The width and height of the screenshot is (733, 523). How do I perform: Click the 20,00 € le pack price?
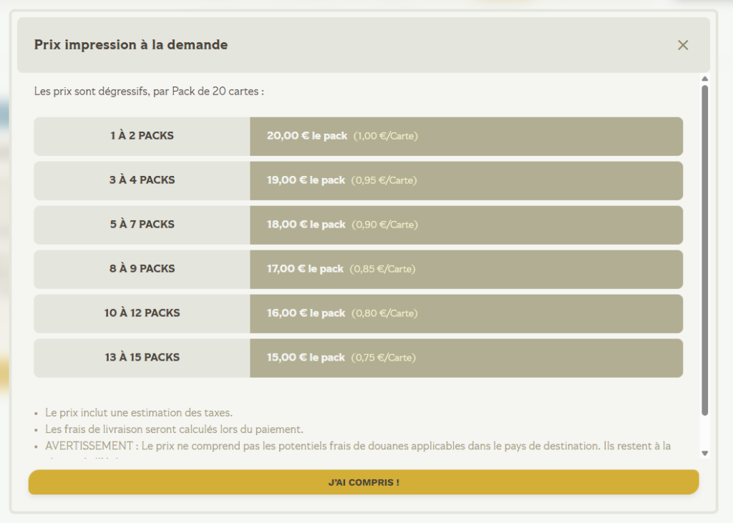tap(306, 136)
